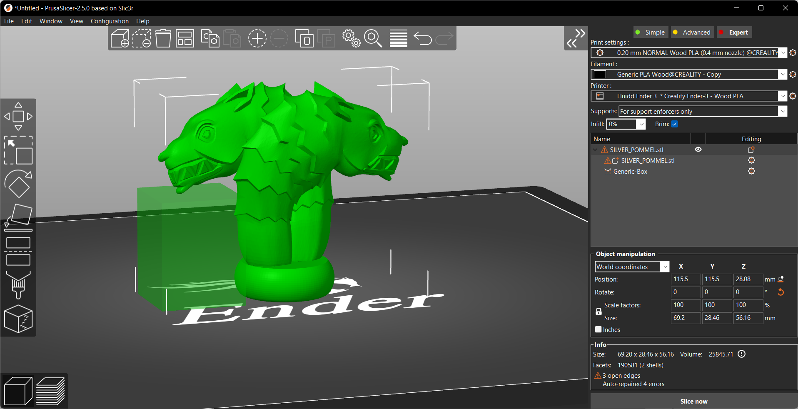Click the Search magnifier icon
This screenshot has height=409, width=798.
[x=373, y=38]
